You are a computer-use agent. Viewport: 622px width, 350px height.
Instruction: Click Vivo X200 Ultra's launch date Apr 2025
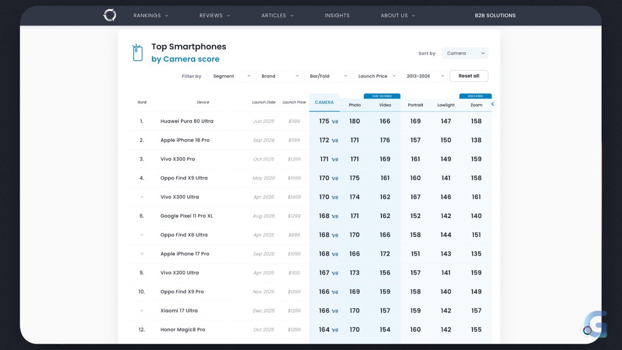[x=264, y=273]
